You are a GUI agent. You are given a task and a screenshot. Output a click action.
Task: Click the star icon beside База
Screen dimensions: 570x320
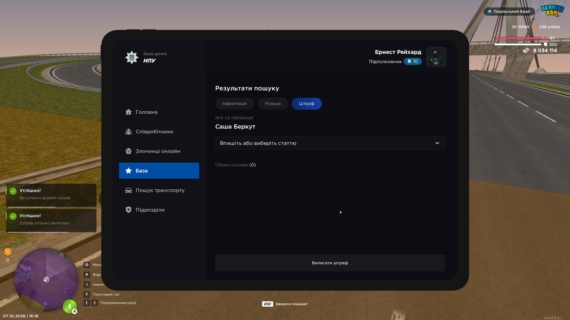(x=128, y=171)
